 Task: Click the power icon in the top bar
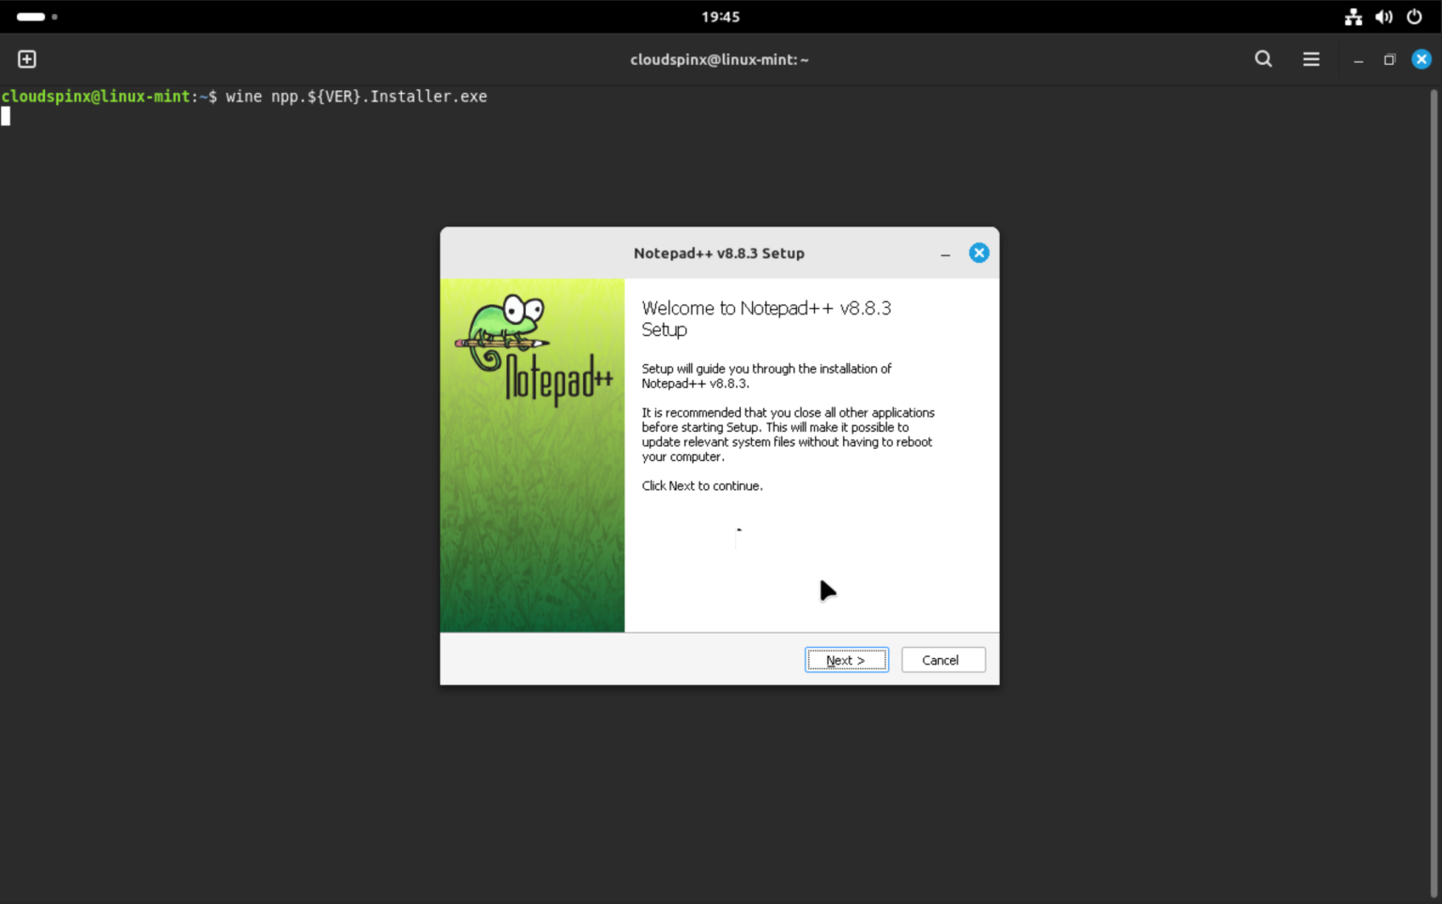click(x=1415, y=16)
